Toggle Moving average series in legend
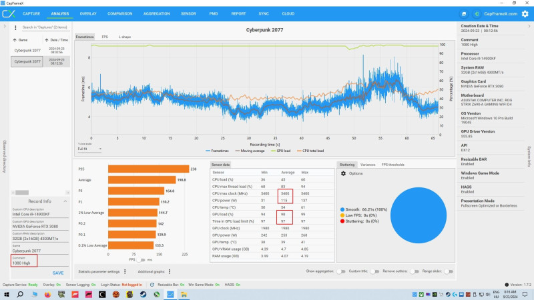Viewport: 534px width, 300px height. 250,151
